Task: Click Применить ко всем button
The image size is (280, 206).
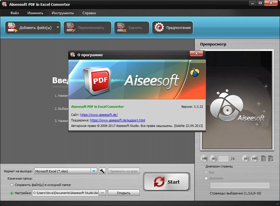Action: (x=124, y=171)
